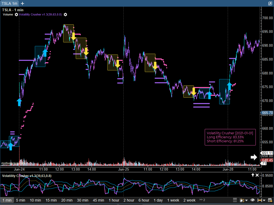Switch to the 20 min timeframe
Screen dimensions: 274x205
67,200
